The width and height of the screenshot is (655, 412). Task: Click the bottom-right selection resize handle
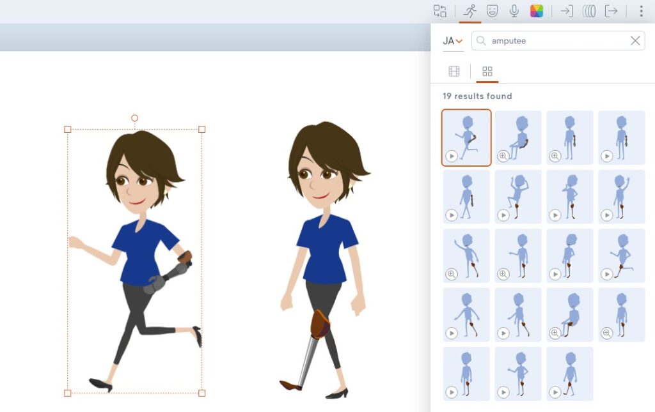click(201, 393)
